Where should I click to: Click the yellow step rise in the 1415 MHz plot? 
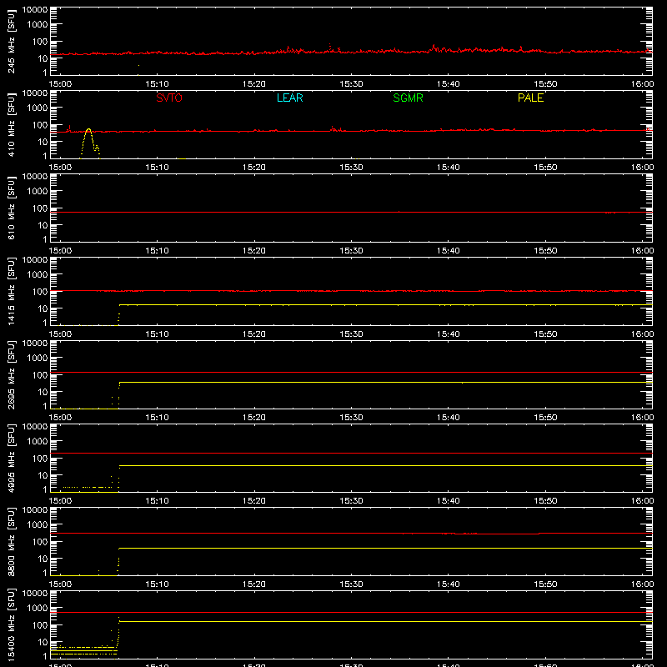click(119, 315)
